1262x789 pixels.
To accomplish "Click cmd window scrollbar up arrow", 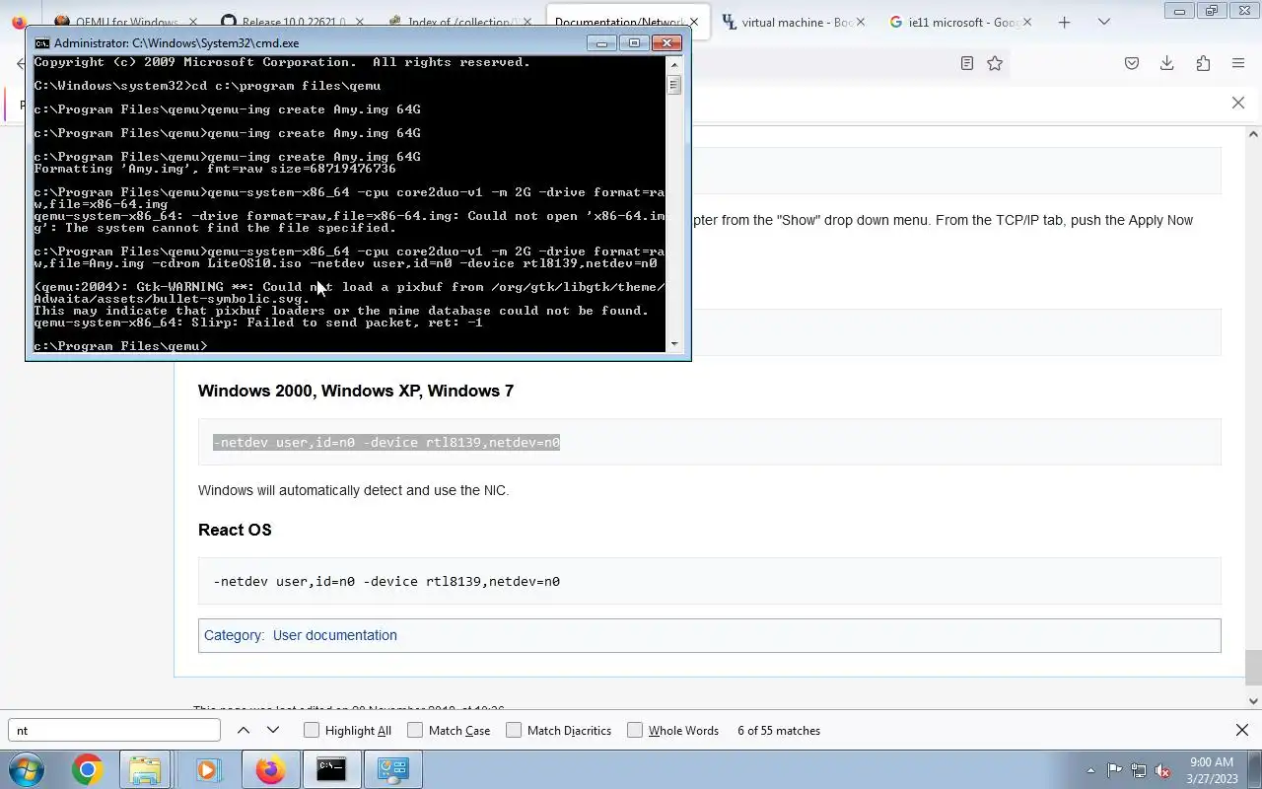I will [674, 65].
